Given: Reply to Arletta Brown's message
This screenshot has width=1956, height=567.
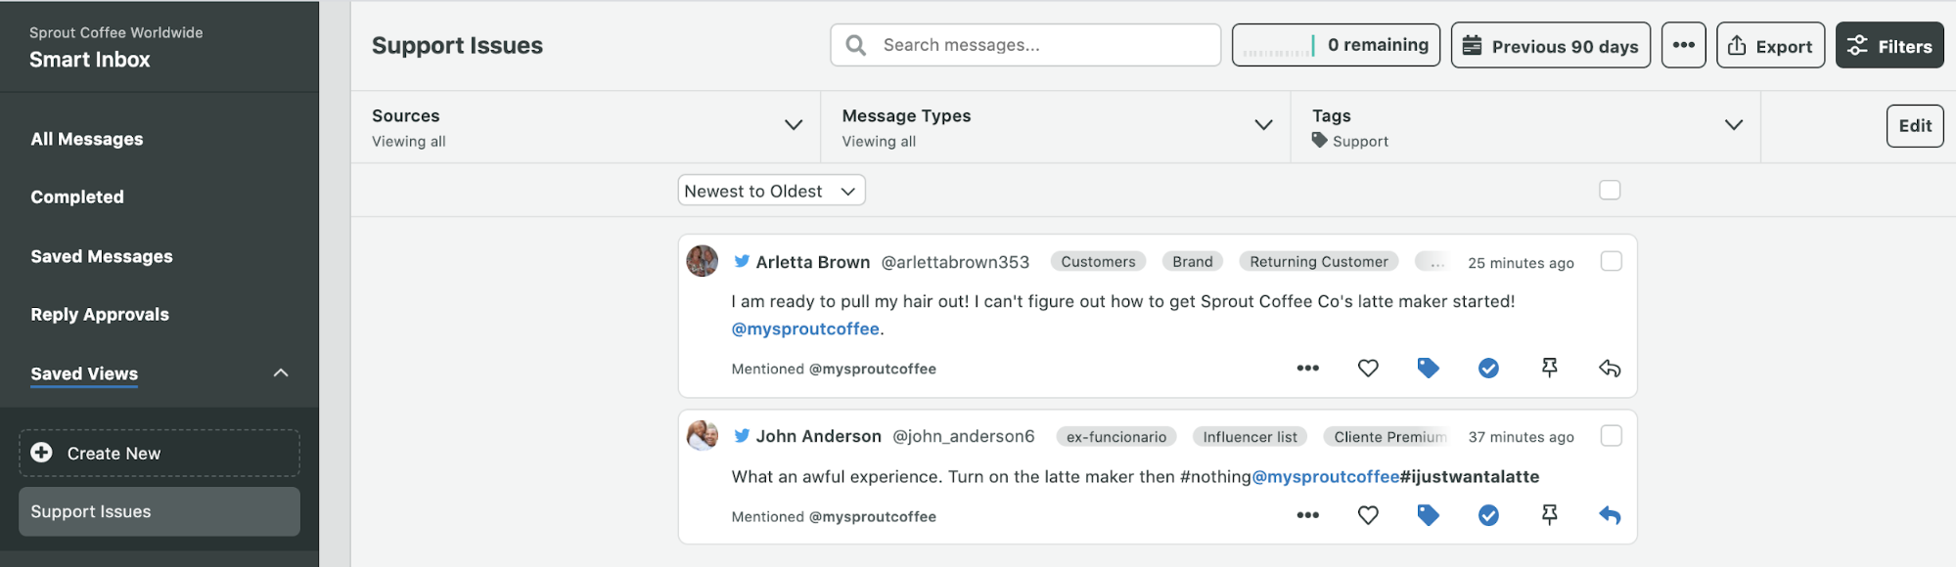Looking at the screenshot, I should (x=1610, y=369).
